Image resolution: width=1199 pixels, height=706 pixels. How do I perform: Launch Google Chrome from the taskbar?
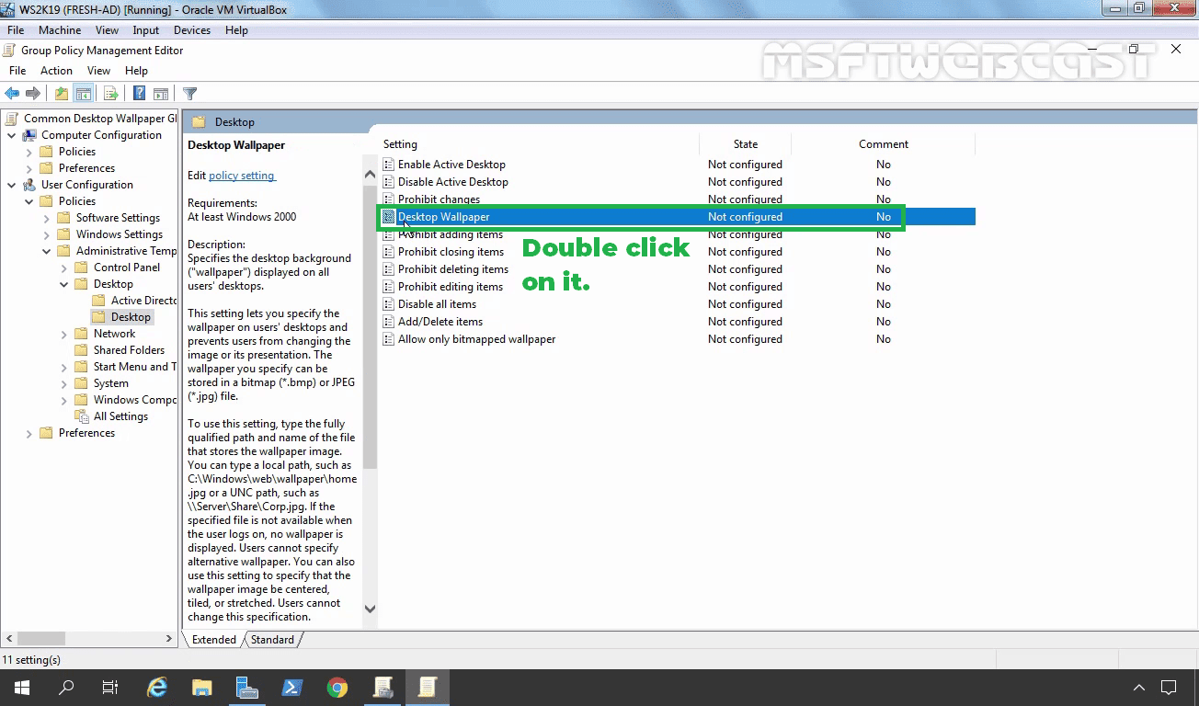pyautogui.click(x=337, y=687)
